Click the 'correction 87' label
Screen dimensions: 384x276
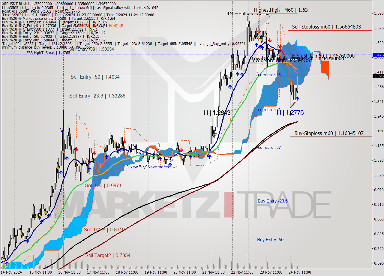click(269, 147)
